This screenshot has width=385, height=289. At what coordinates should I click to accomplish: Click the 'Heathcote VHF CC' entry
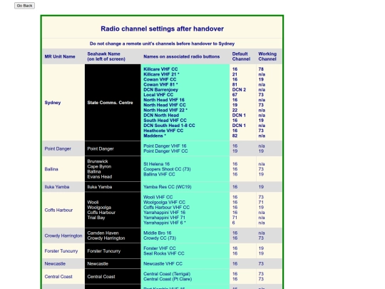click(x=163, y=131)
